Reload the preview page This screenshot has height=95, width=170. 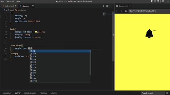[x=126, y=11]
